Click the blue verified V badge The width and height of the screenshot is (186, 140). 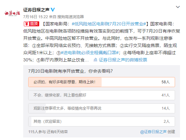click(53, 10)
